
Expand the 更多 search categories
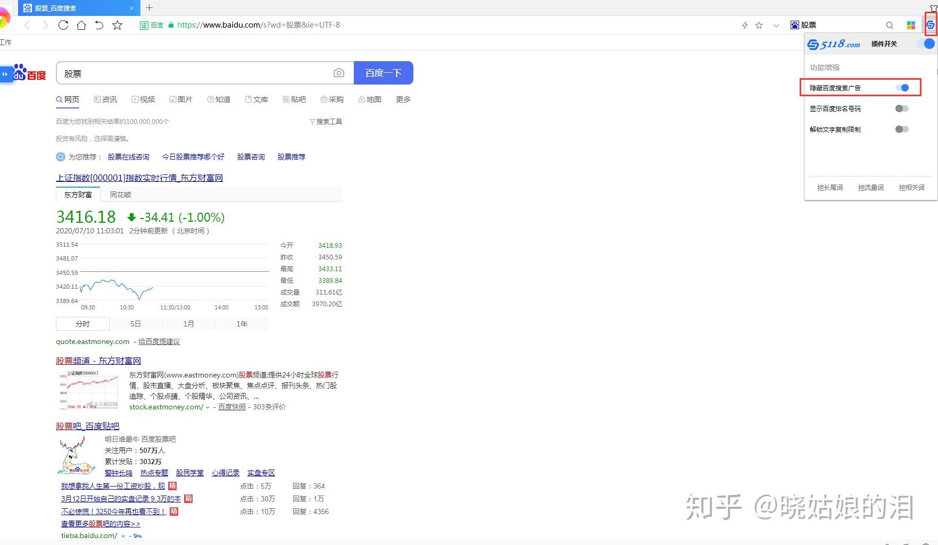(x=403, y=99)
